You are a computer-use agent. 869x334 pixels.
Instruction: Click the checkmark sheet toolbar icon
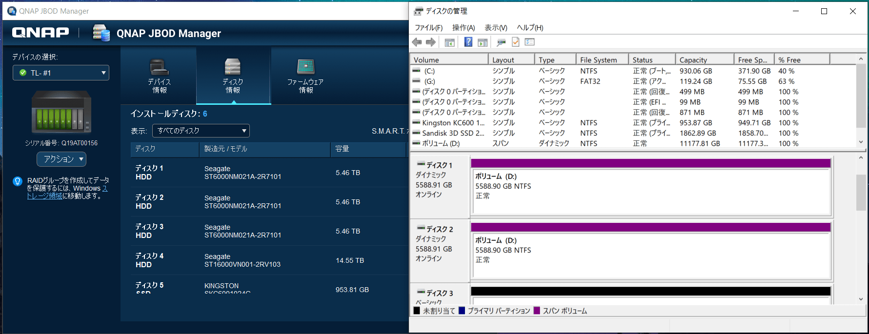(x=515, y=42)
